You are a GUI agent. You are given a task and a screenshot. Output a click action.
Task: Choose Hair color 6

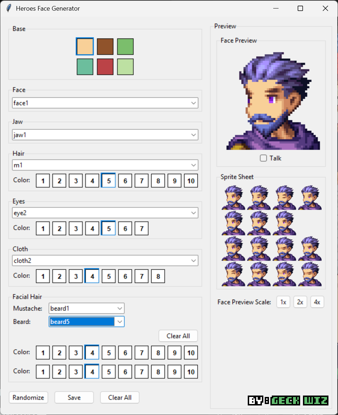pos(125,181)
